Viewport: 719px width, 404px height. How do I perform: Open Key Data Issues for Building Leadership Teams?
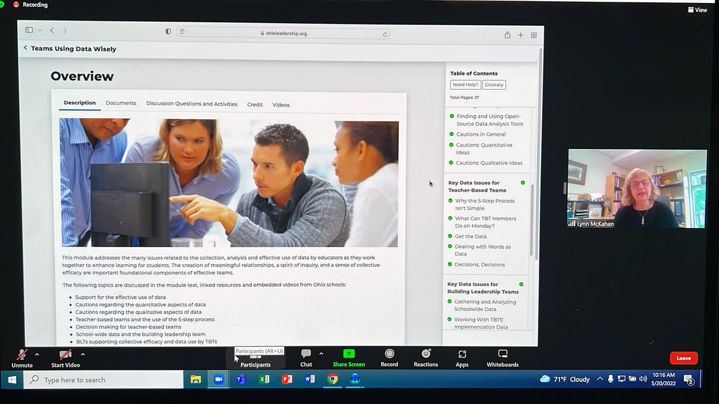coord(483,288)
